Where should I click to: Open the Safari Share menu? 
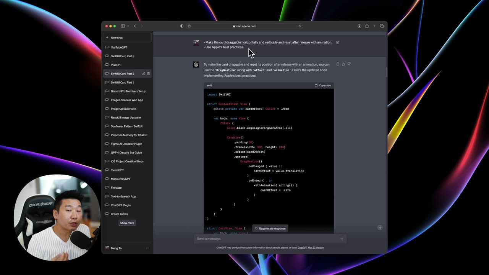[367, 26]
